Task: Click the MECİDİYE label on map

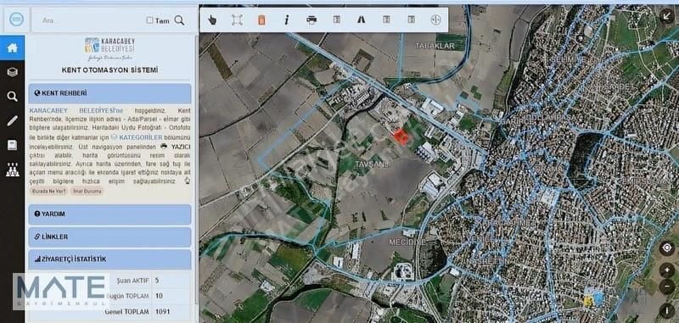Action: (x=407, y=242)
